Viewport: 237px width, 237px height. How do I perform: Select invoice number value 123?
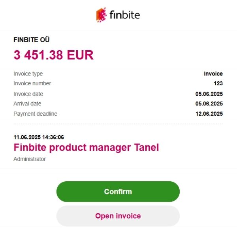click(218, 84)
